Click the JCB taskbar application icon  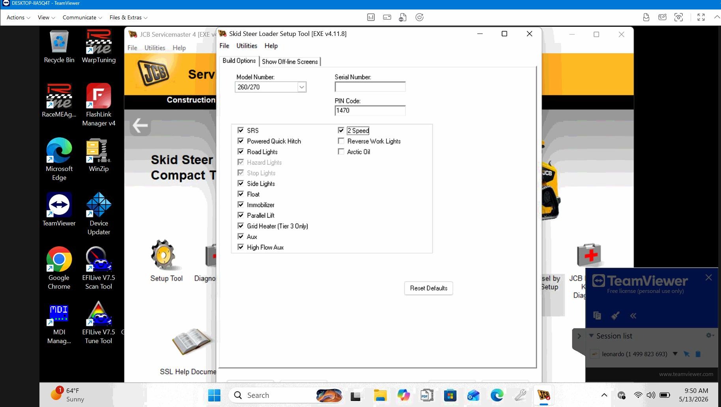[x=544, y=395]
